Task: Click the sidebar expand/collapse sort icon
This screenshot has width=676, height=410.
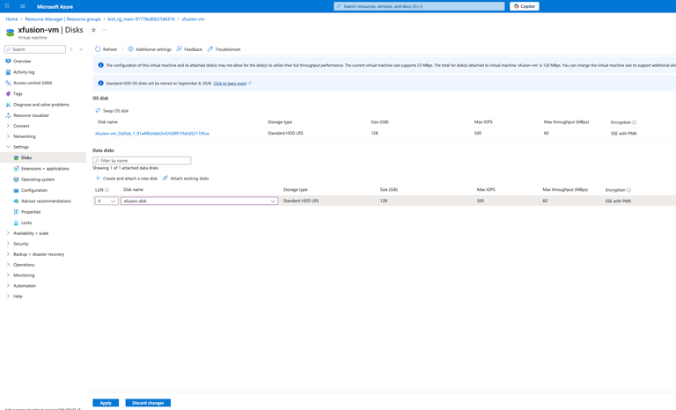Action: click(x=71, y=49)
